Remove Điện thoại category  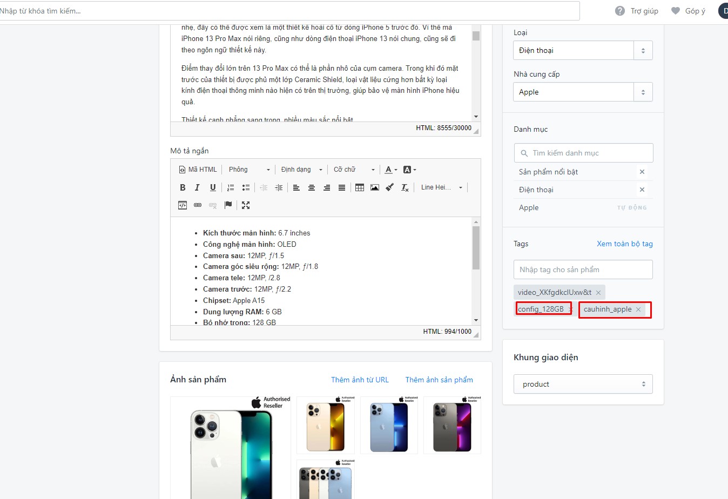tap(642, 190)
